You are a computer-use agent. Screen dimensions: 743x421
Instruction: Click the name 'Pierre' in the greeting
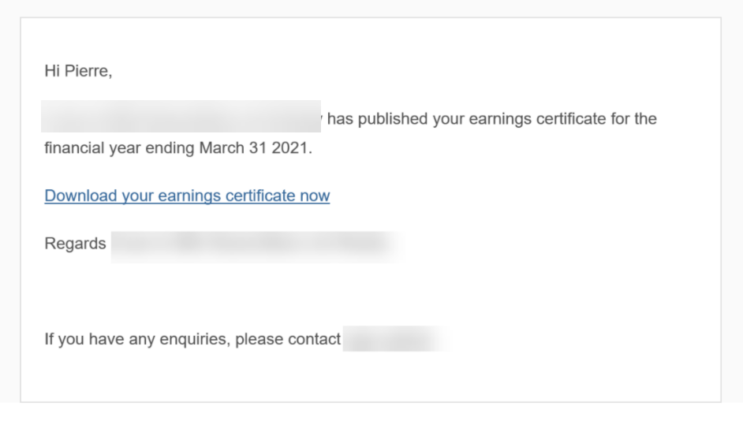pyautogui.click(x=87, y=71)
